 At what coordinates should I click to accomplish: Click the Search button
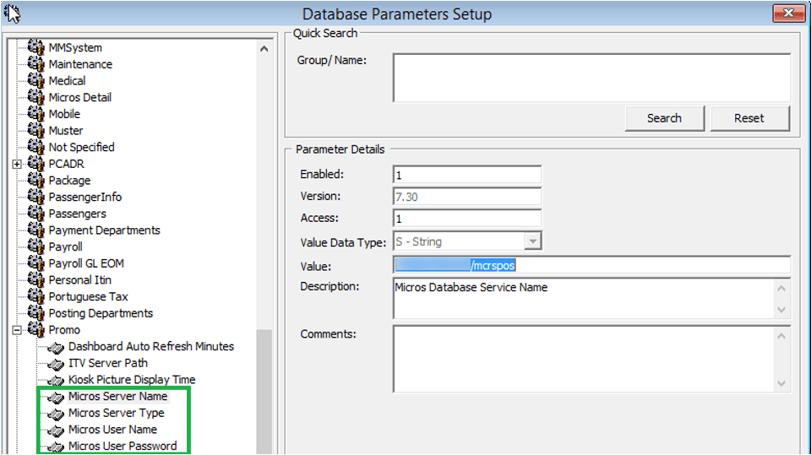665,118
